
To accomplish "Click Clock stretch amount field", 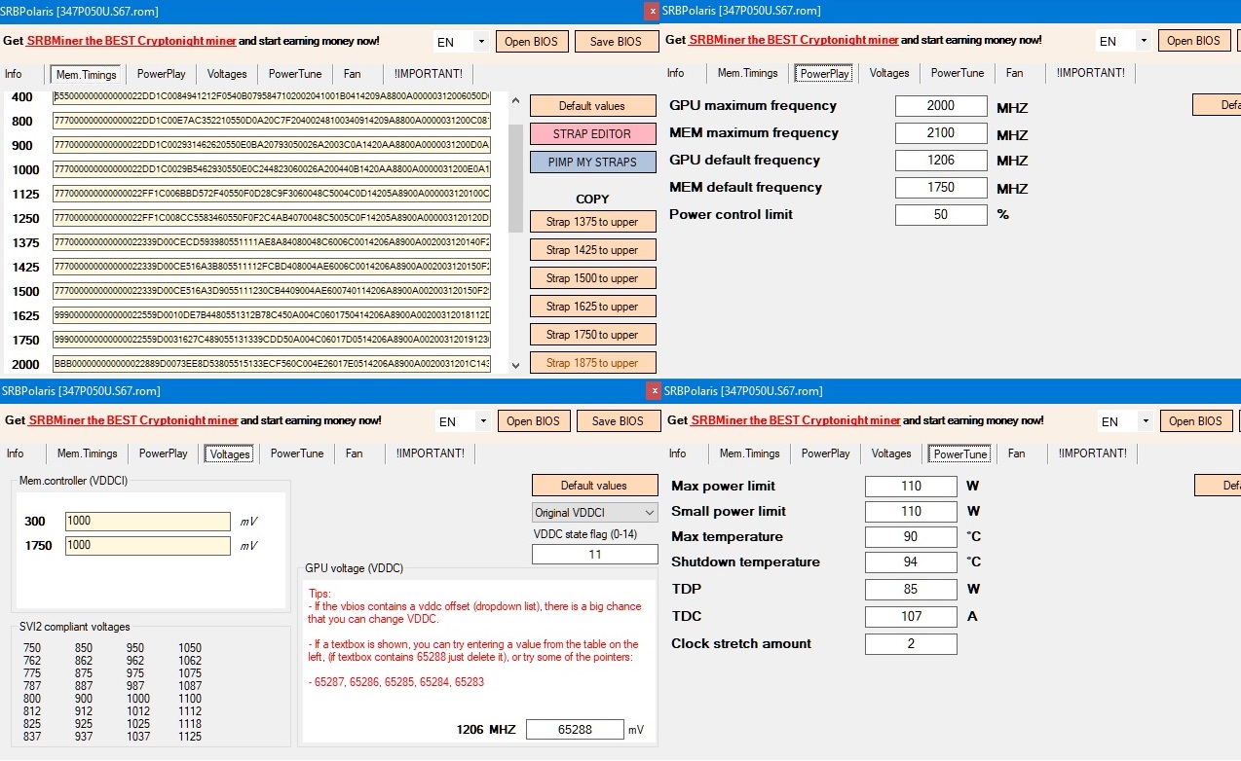I will click(911, 643).
